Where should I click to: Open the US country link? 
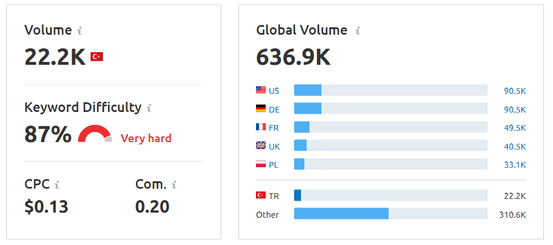point(274,91)
